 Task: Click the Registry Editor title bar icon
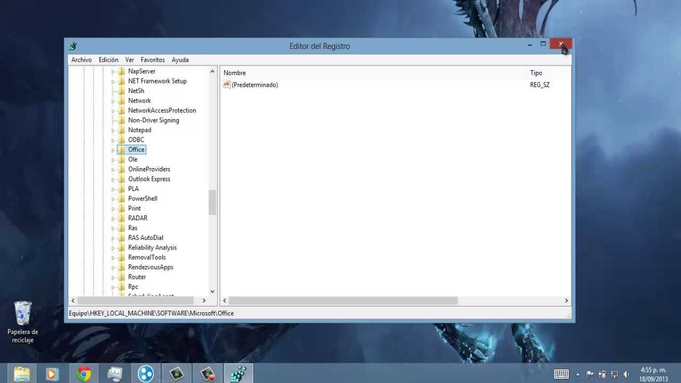click(x=73, y=46)
